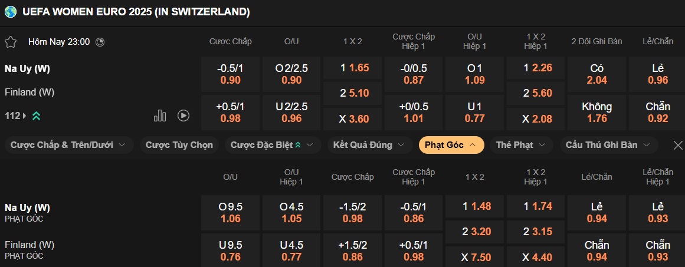Play the live stream for this match
This screenshot has height=267, width=685.
click(x=183, y=116)
